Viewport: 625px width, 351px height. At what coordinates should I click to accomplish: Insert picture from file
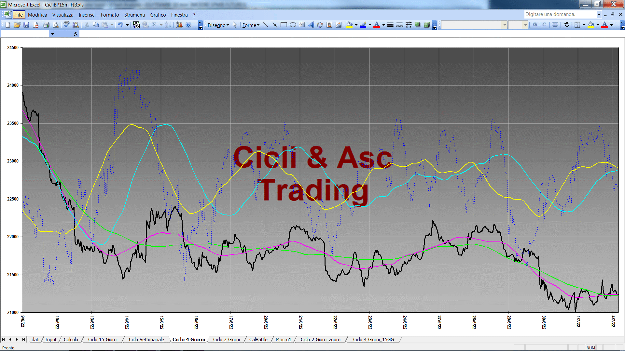point(338,25)
